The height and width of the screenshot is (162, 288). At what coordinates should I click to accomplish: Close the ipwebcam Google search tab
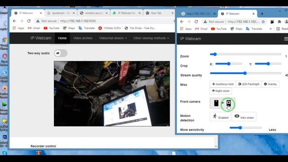click(74, 13)
